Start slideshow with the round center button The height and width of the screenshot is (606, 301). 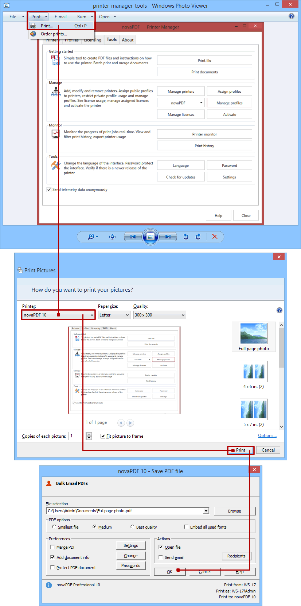150,237
